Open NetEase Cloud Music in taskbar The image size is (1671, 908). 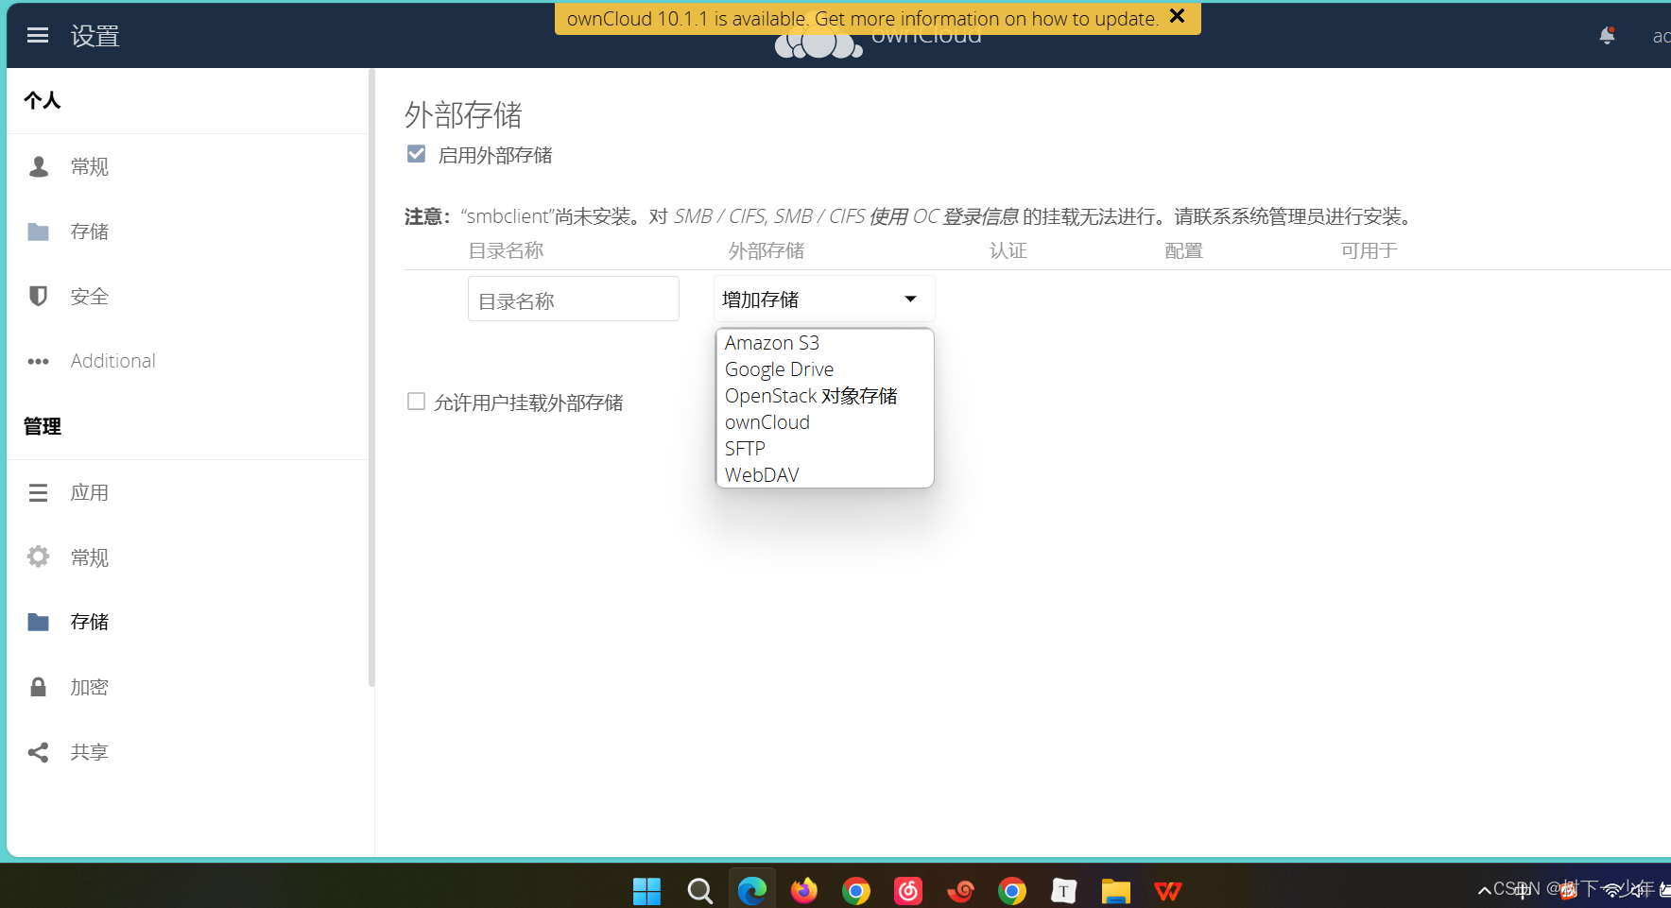click(x=908, y=891)
